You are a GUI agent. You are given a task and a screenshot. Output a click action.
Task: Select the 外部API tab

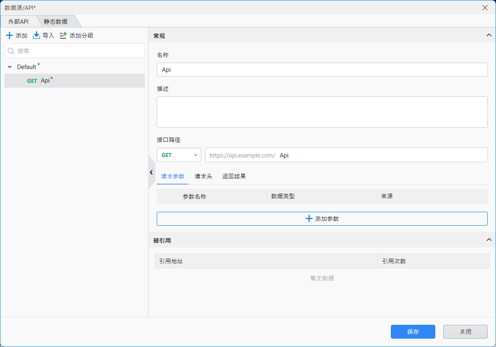tap(18, 21)
